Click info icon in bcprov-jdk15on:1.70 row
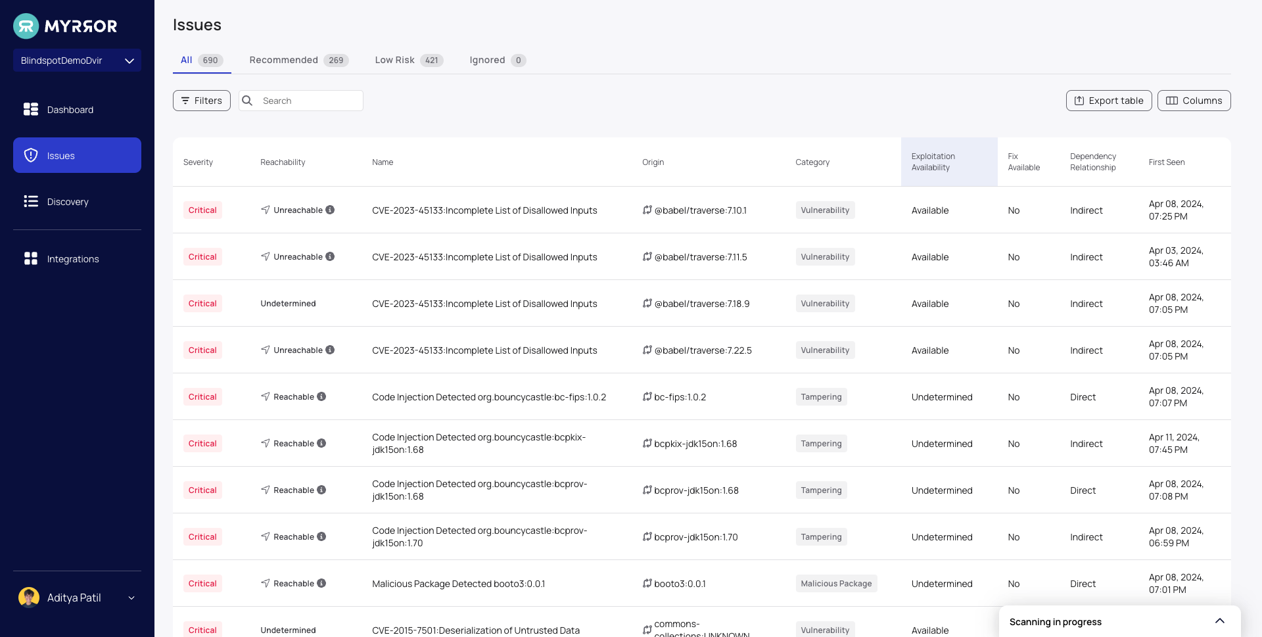 tap(321, 536)
